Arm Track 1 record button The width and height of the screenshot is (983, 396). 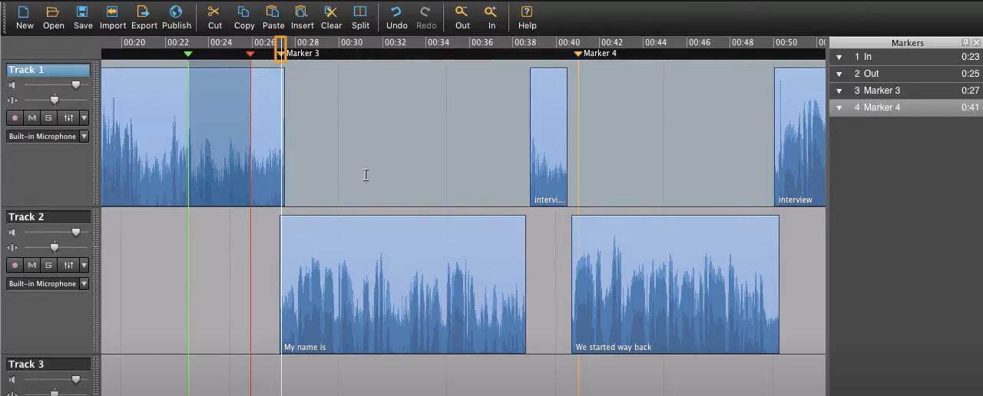15,118
